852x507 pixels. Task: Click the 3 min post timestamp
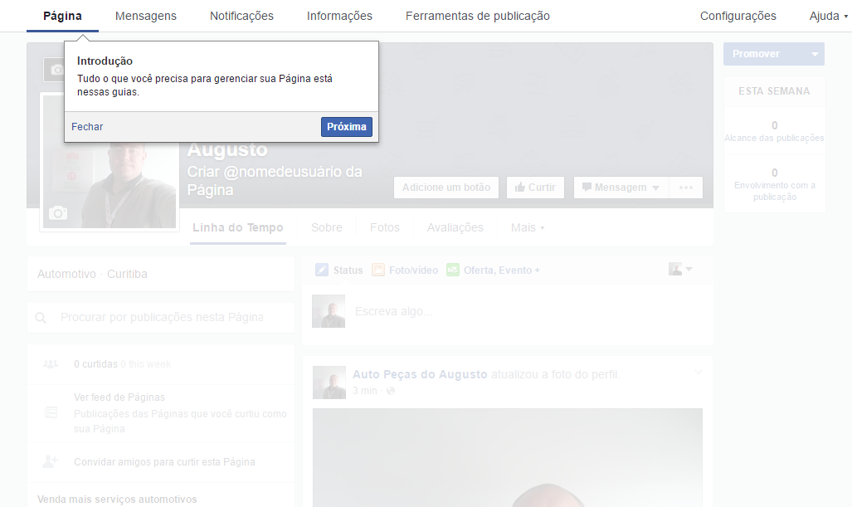(364, 391)
